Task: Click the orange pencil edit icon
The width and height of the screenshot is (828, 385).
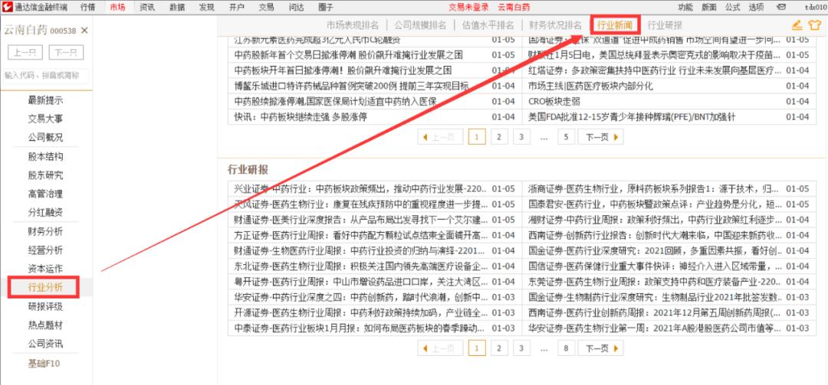Action: (797, 24)
